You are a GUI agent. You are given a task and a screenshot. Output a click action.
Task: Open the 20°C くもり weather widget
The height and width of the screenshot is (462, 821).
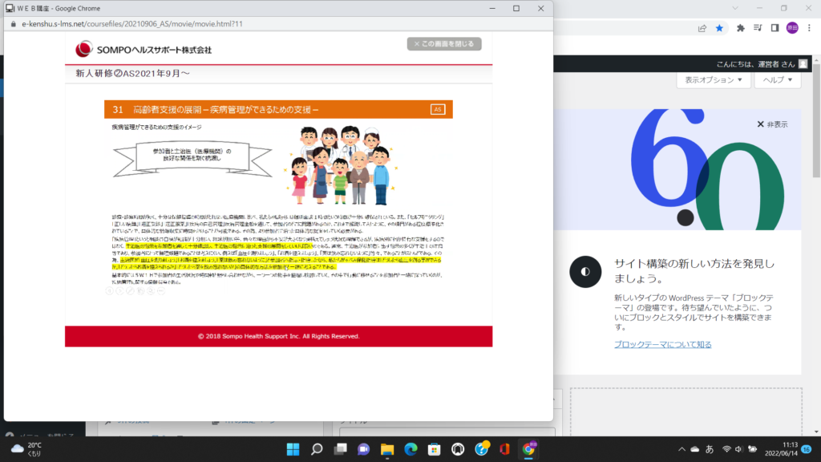pyautogui.click(x=24, y=448)
